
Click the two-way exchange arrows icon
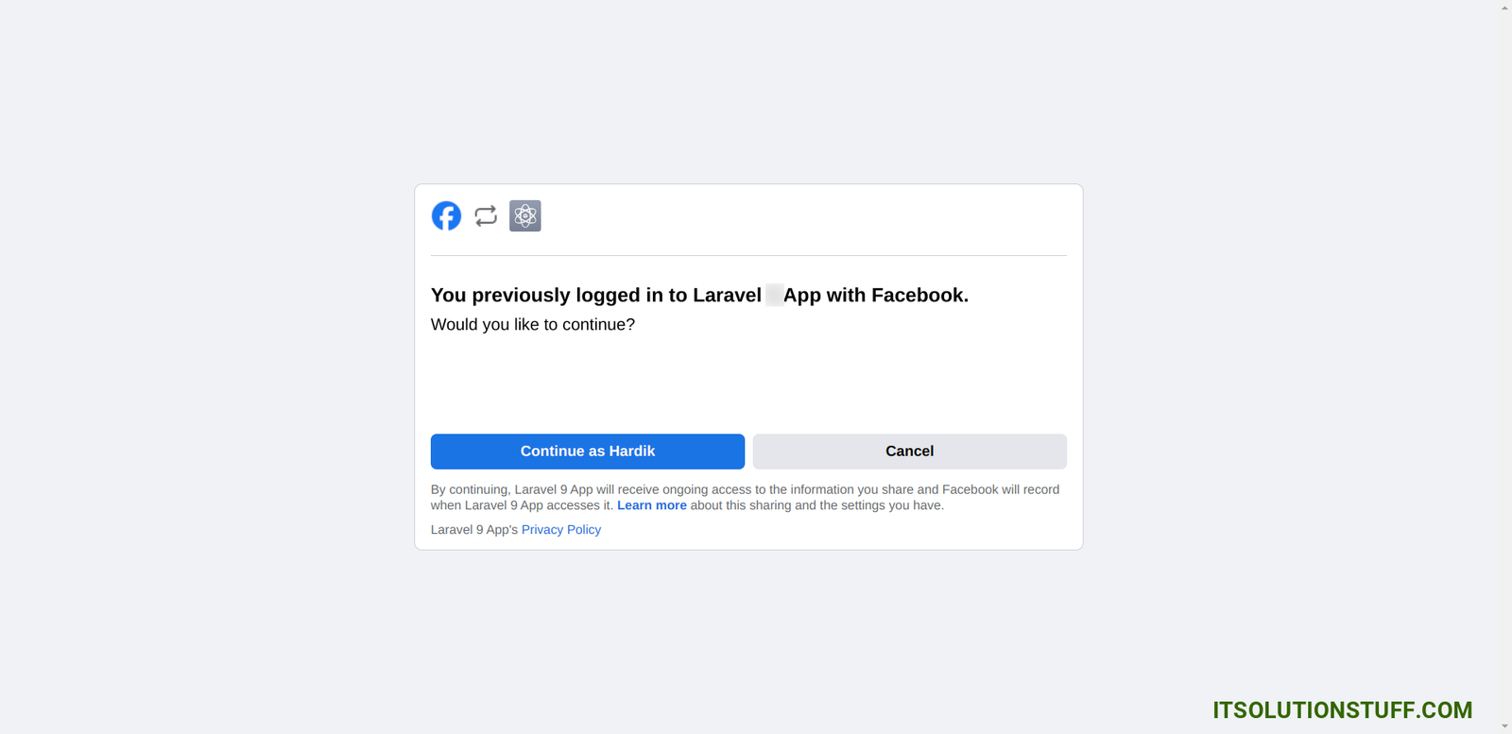(486, 216)
